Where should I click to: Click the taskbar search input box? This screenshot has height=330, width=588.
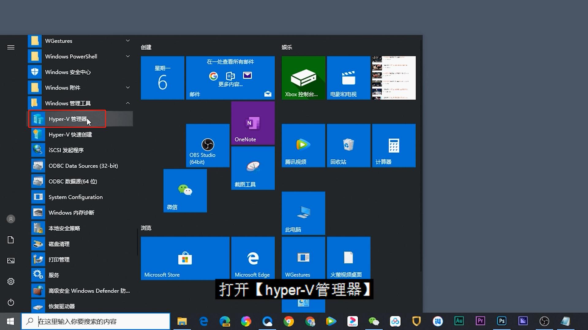(101, 321)
